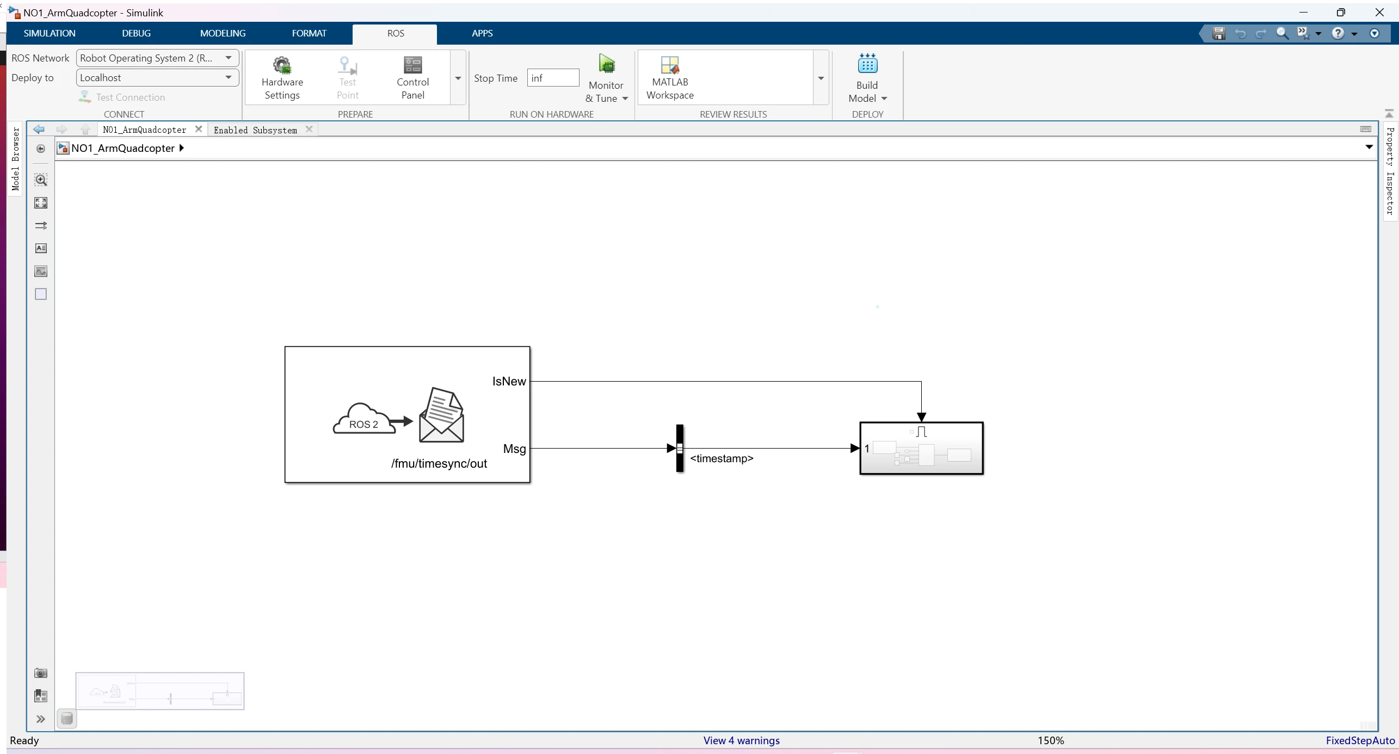Switch to the FORMAT tab
The width and height of the screenshot is (1399, 754).
point(309,33)
